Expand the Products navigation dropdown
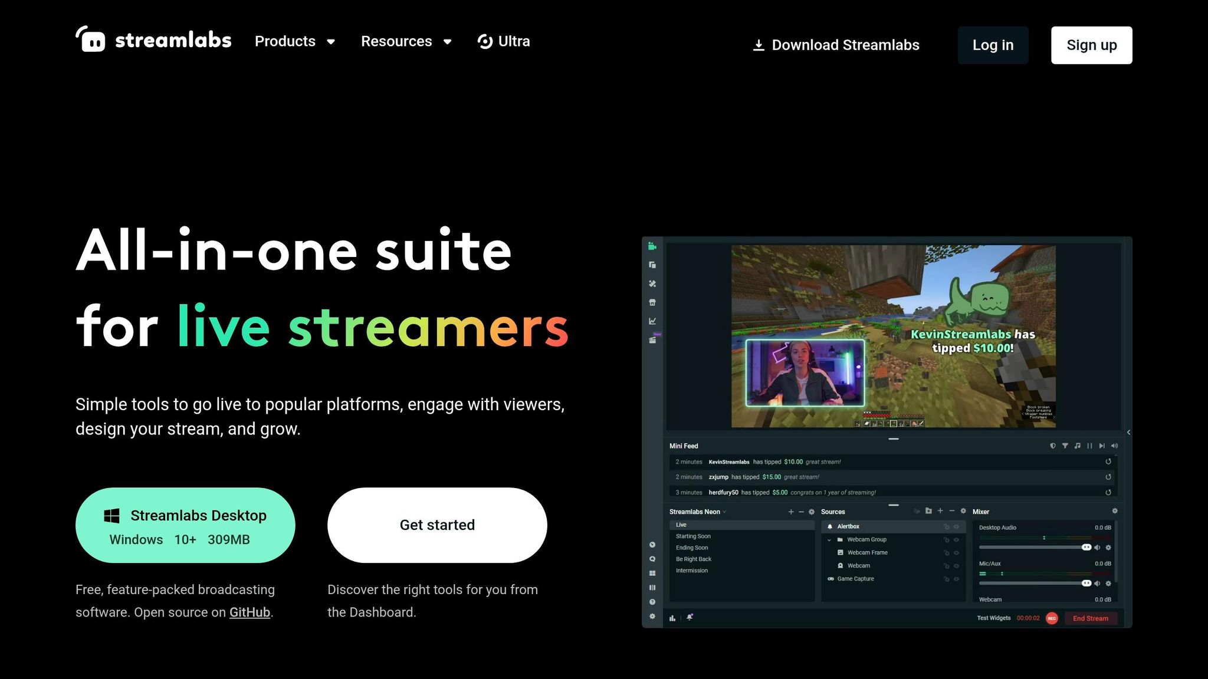 point(296,41)
